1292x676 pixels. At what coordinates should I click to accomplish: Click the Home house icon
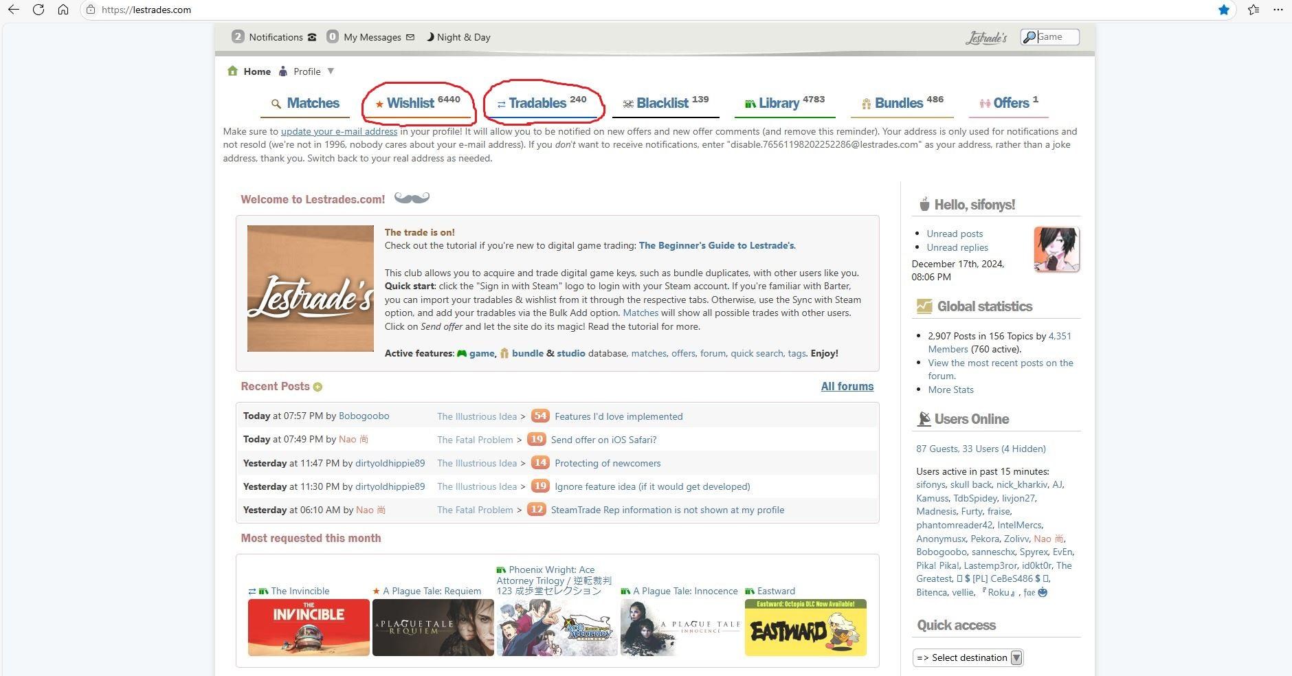[x=233, y=71]
